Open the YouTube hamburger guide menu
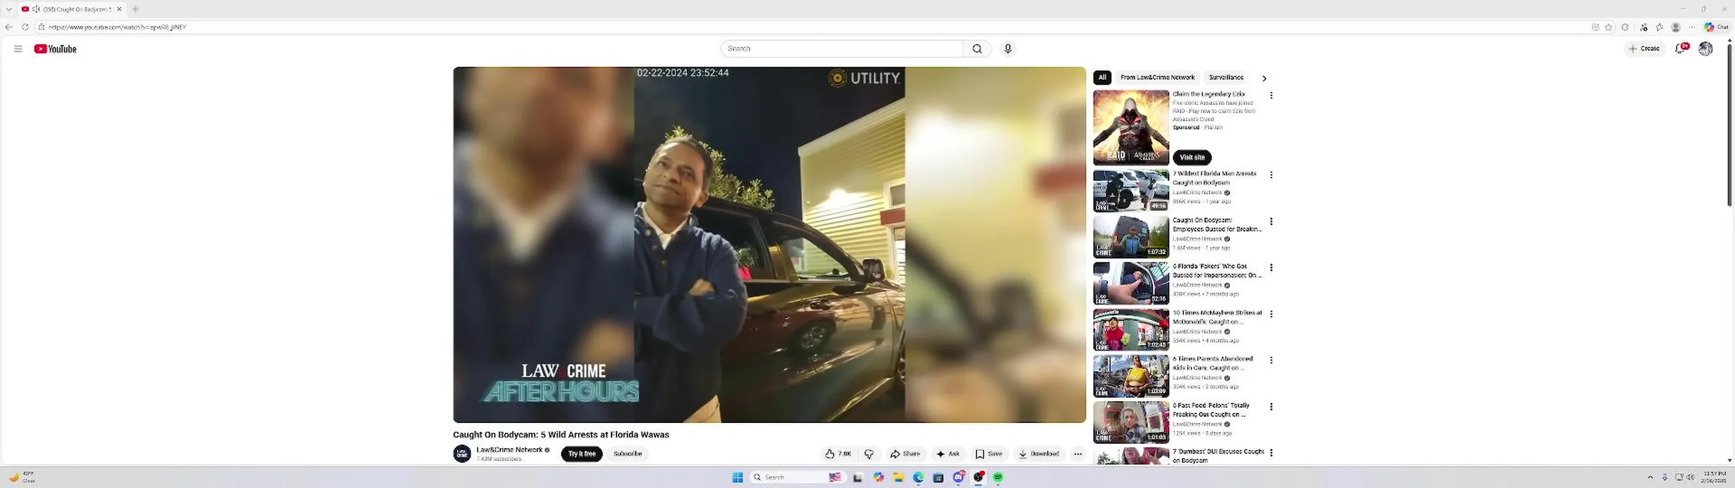The width and height of the screenshot is (1735, 488). pos(18,49)
